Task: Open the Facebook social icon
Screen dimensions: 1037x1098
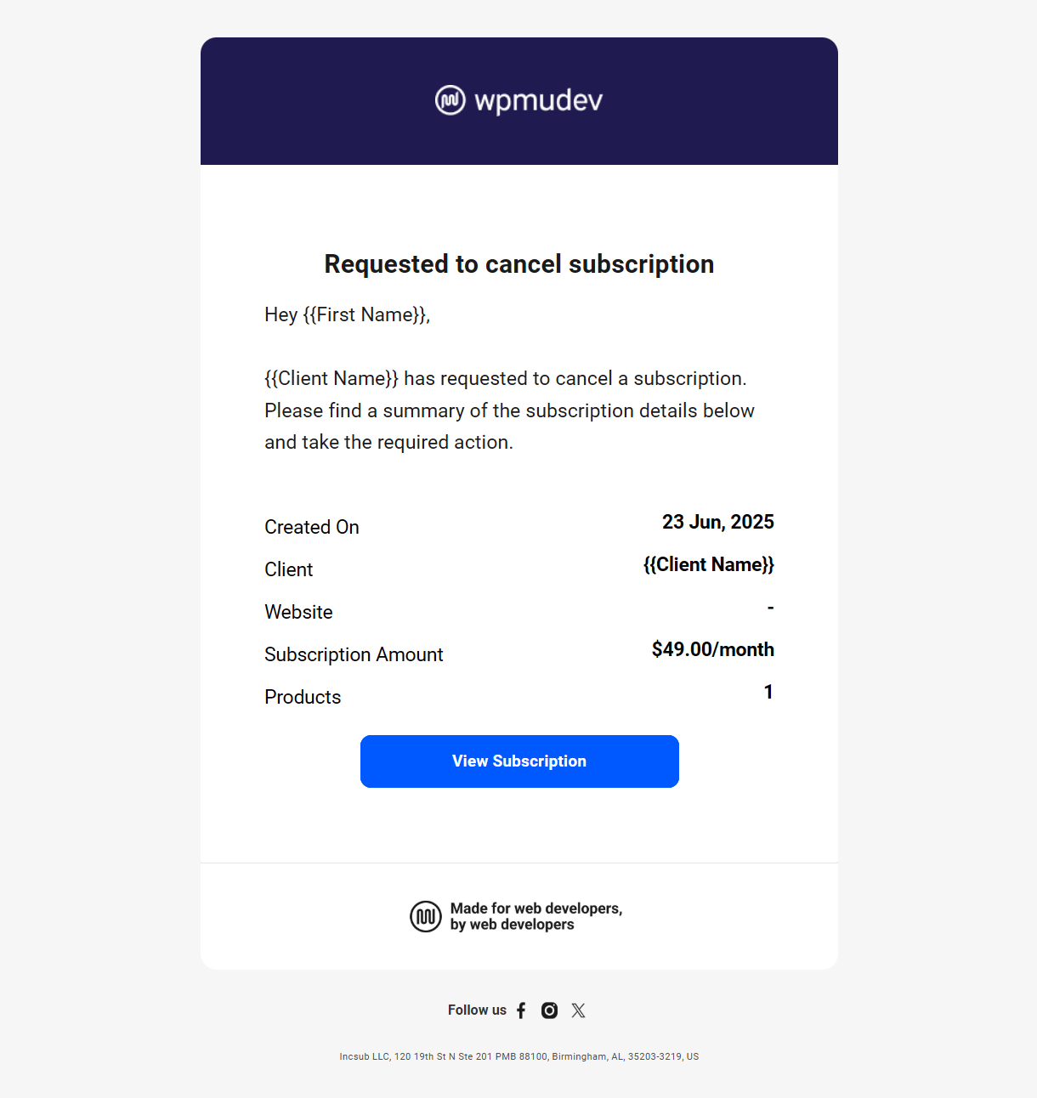Action: pos(521,1010)
